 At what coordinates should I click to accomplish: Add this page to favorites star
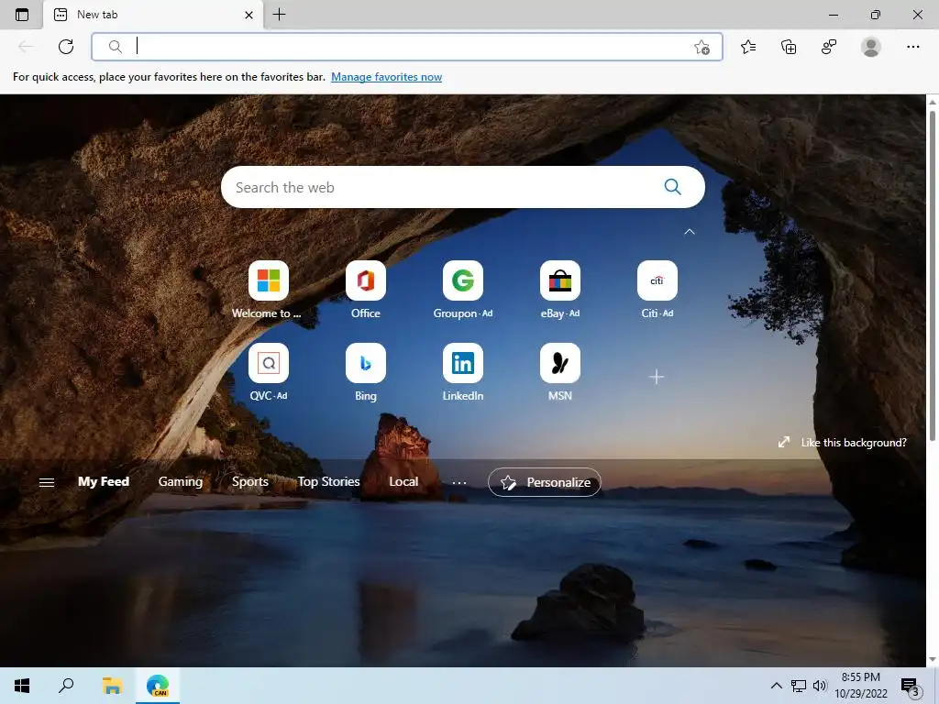coord(701,47)
